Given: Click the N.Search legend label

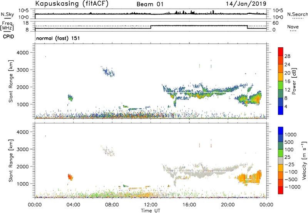Looking at the screenshot, I should (x=297, y=14).
